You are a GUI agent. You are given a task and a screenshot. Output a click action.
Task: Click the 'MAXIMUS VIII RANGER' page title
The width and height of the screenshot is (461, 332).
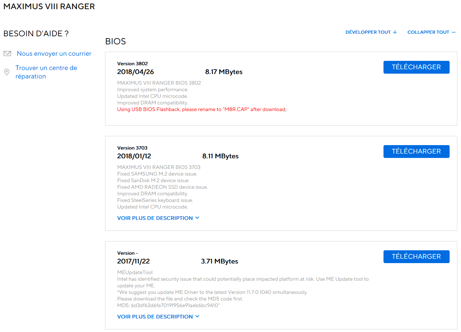pyautogui.click(x=49, y=7)
